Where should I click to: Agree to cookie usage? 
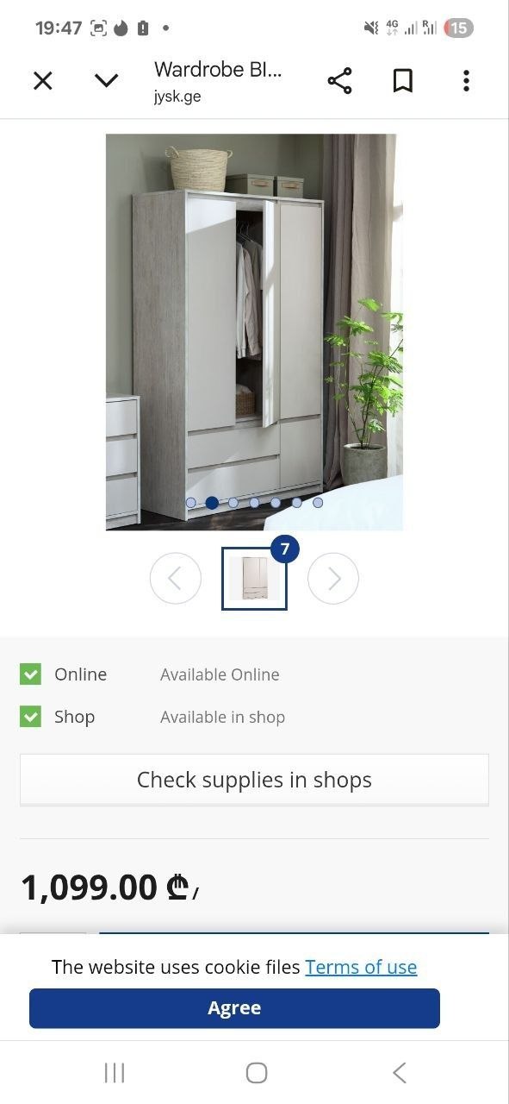tap(234, 1008)
